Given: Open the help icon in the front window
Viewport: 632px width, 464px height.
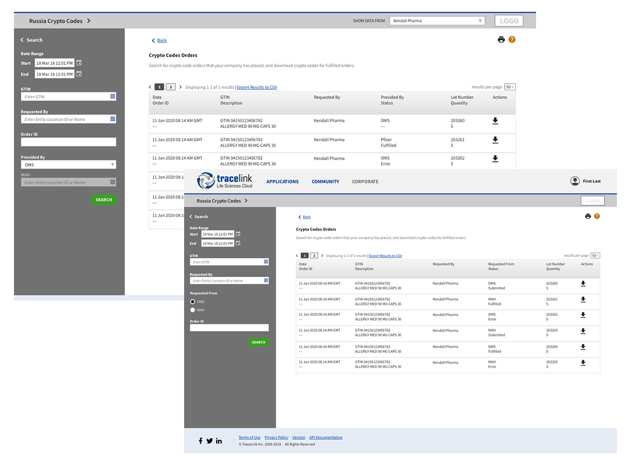Looking at the screenshot, I should pyautogui.click(x=597, y=216).
